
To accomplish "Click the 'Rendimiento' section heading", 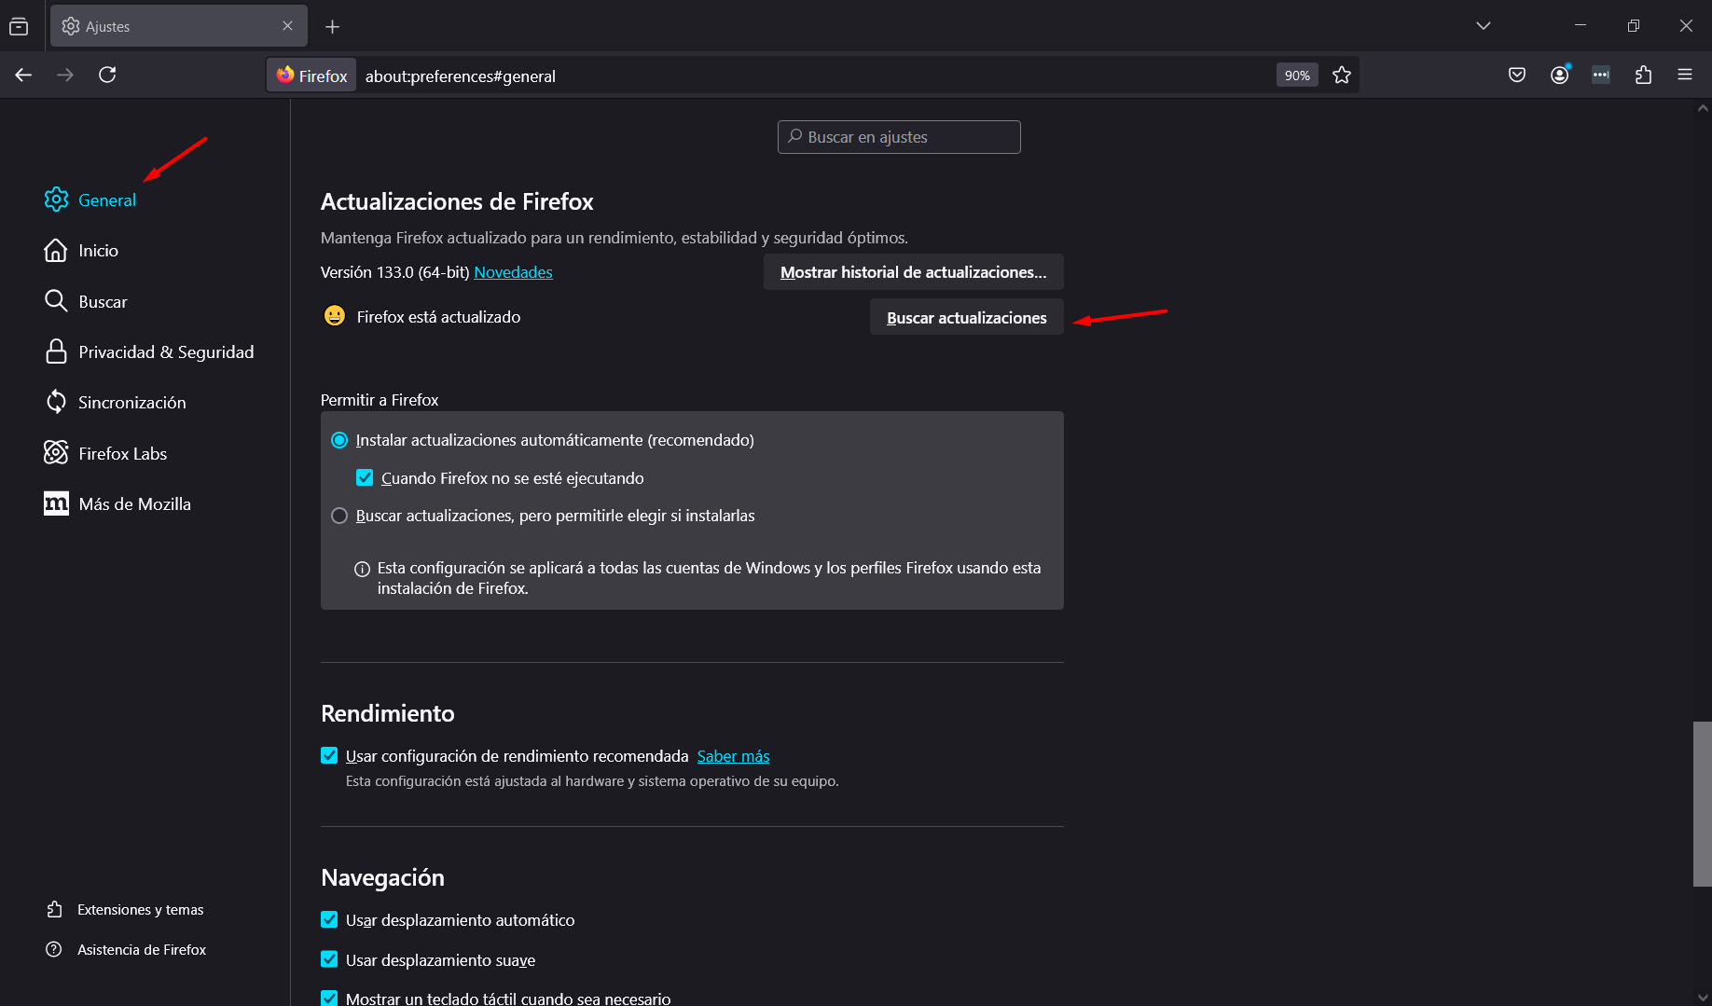I will tap(388, 713).
